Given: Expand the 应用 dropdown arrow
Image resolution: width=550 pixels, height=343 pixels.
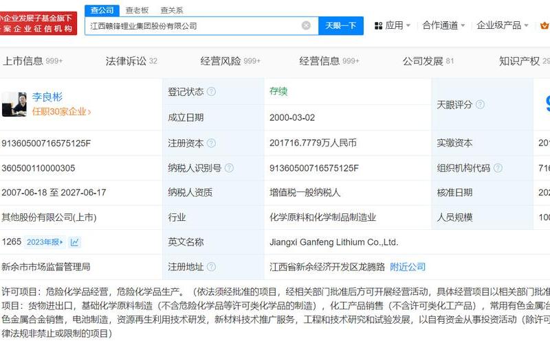Looking at the screenshot, I should click(408, 25).
